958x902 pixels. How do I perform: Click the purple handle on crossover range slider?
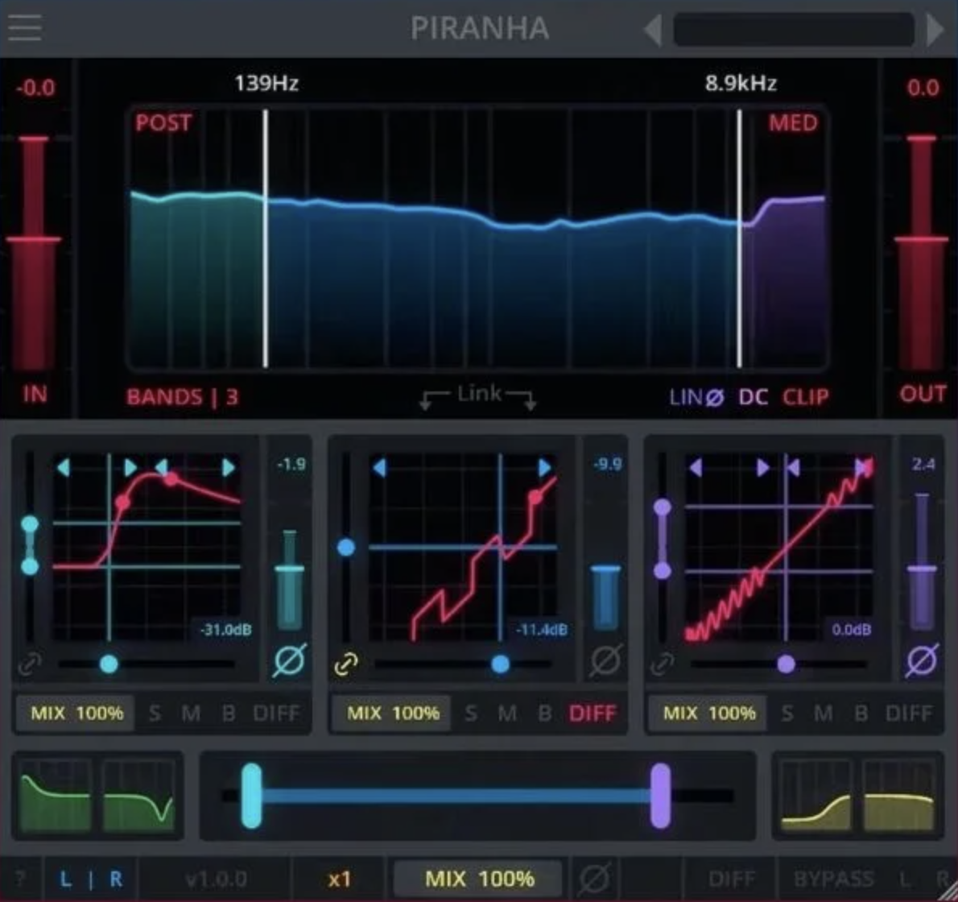coord(660,796)
